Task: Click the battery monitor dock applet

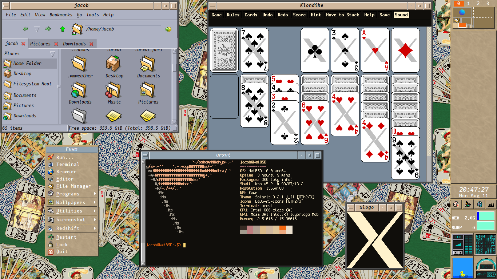Action: (486, 268)
